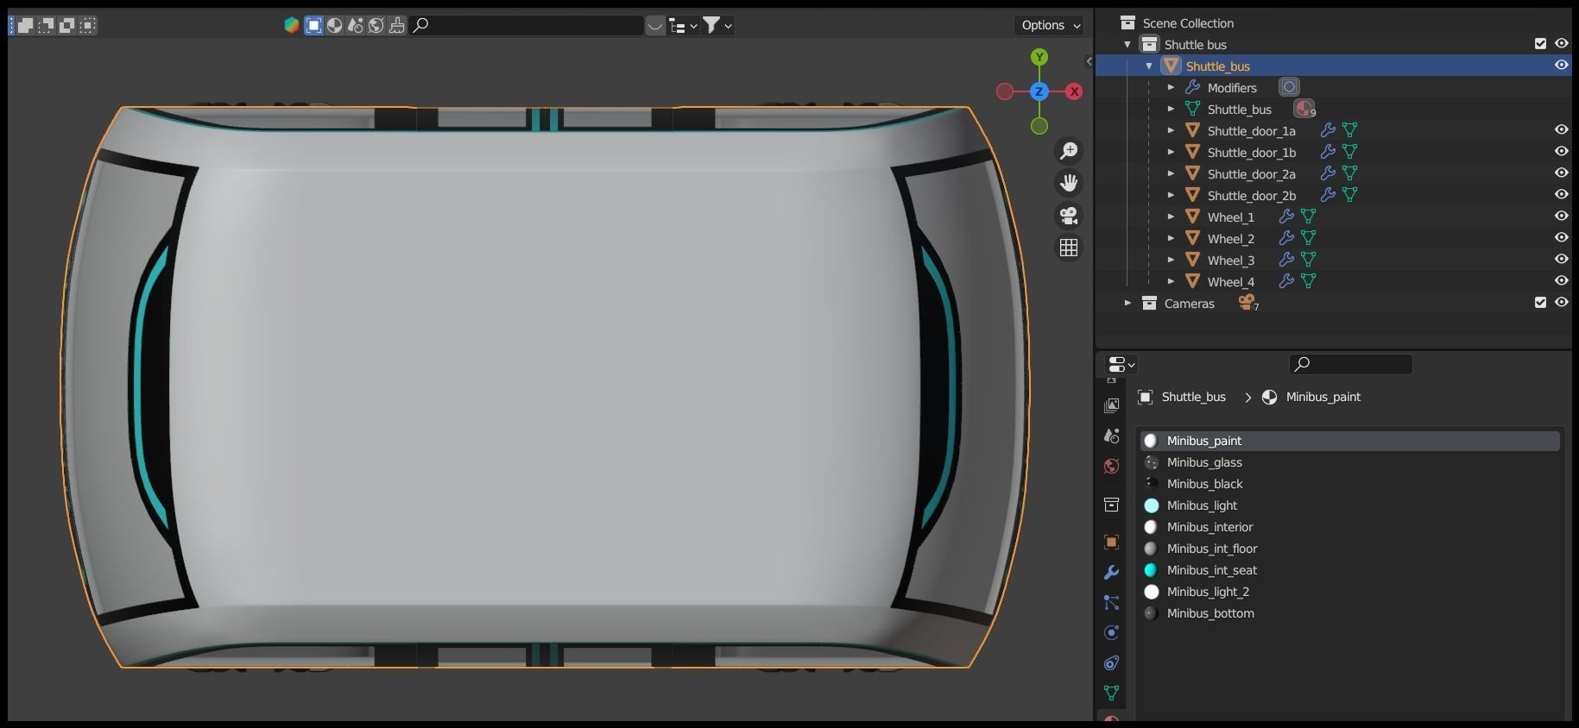Hide the Cameras collection with eye icon
The height and width of the screenshot is (728, 1579).
[x=1561, y=302]
